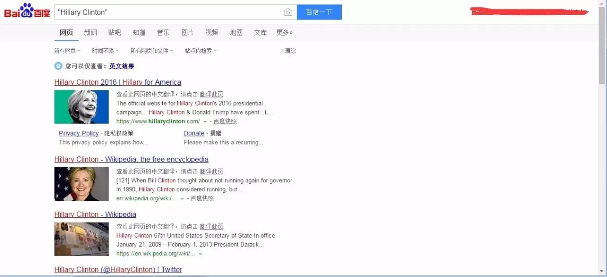Open the "Hillary Clinton - Wikipedia" result
607x277 pixels.
pyautogui.click(x=95, y=214)
